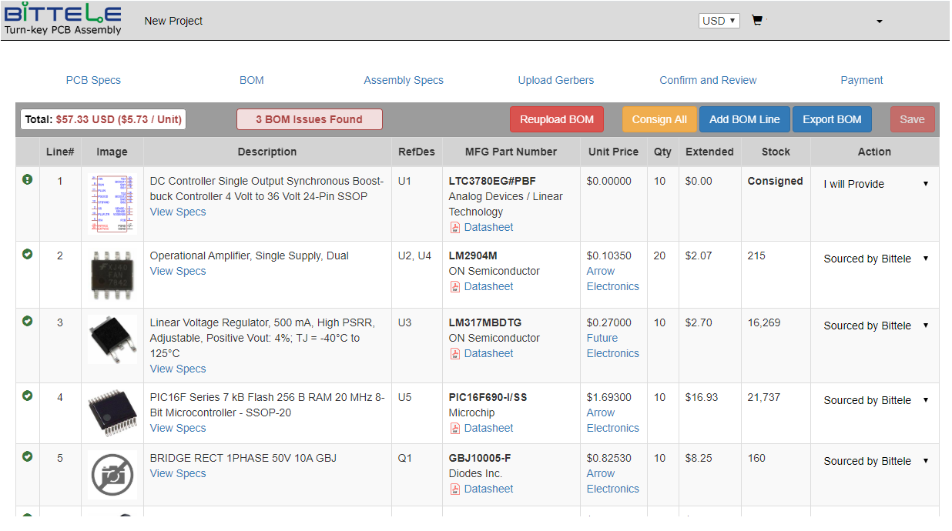Open View Specs for the Linear Voltage Regulator
Screen dimensions: 952x531
[178, 369]
